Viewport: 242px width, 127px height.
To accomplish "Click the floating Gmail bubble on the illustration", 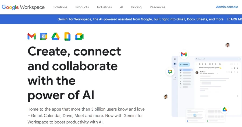I will (184, 54).
